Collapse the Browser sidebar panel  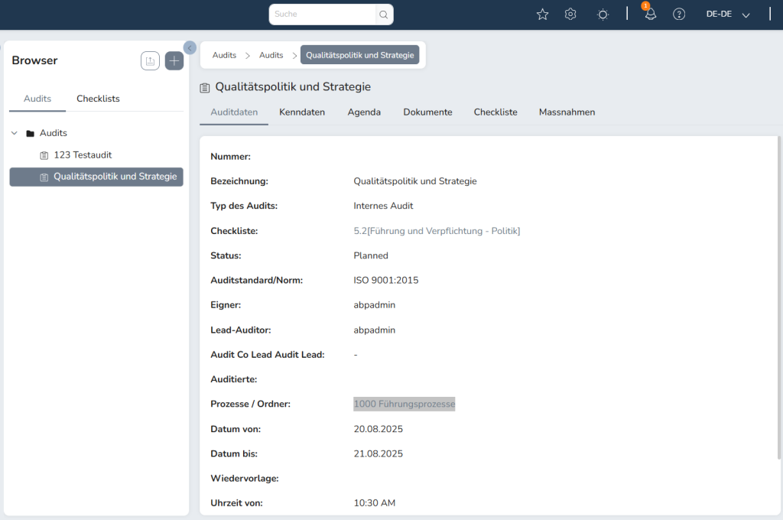190,47
